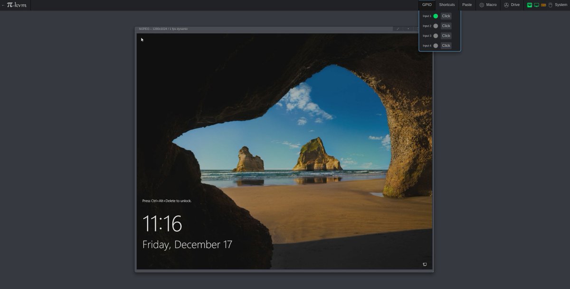Image resolution: width=570 pixels, height=289 pixels.
Task: Open the Paste menu
Action: (467, 5)
